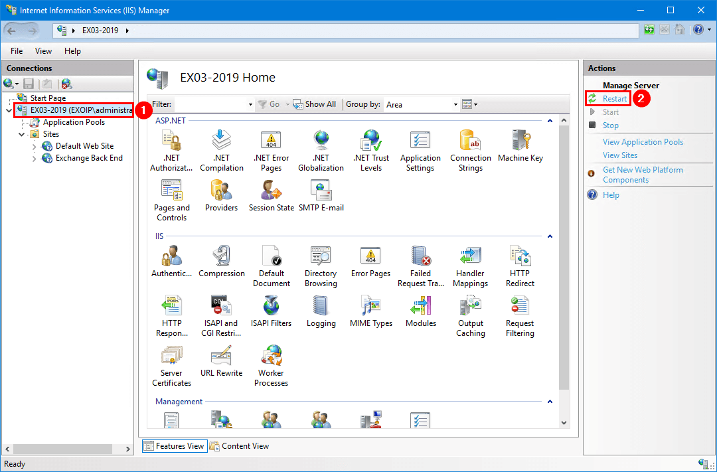
Task: Open HTTP Response Headers feature
Action: click(171, 315)
